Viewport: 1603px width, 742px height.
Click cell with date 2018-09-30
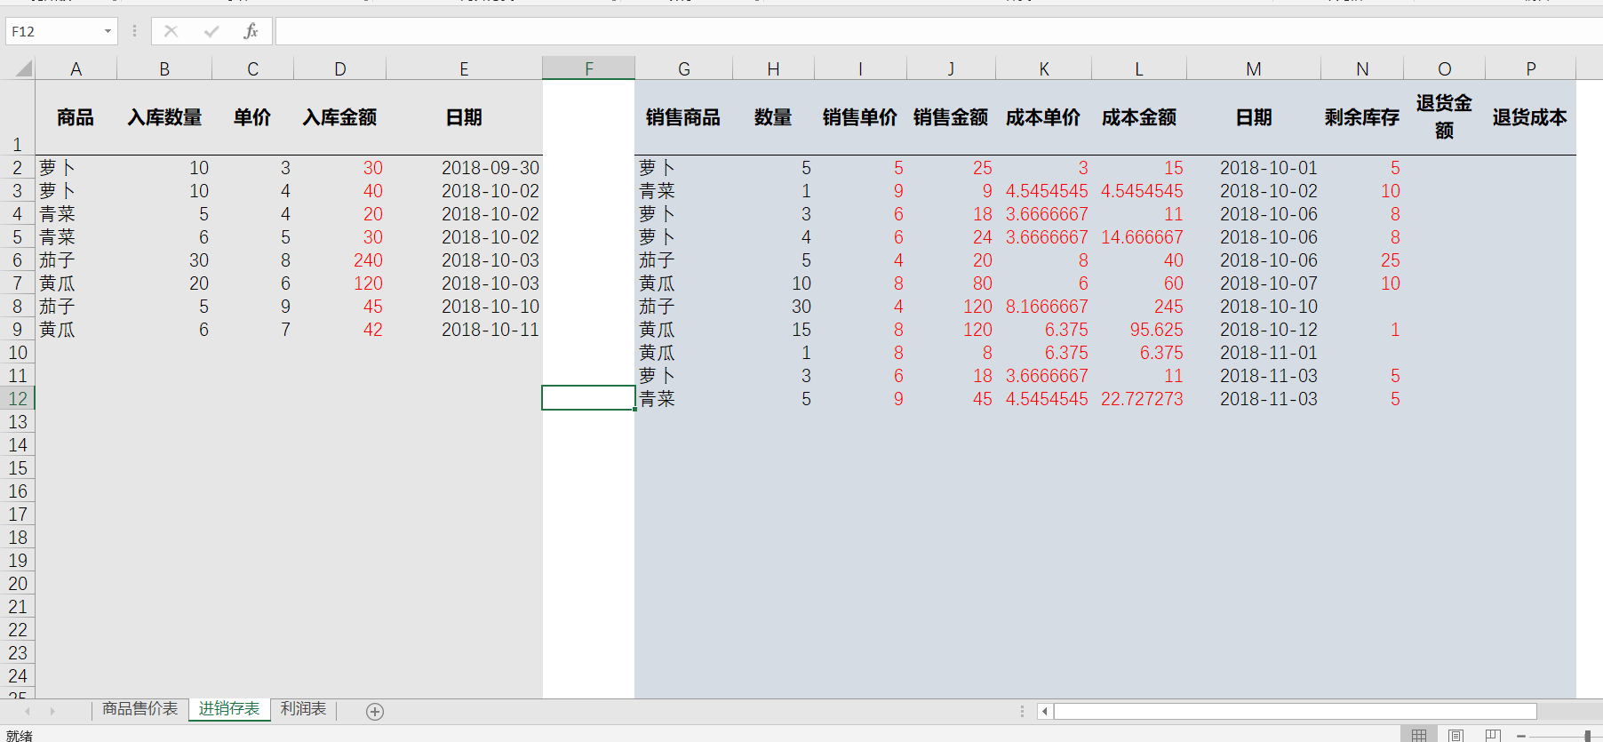[464, 168]
